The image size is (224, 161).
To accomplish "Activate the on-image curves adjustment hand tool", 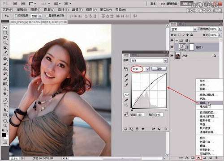I will (126, 68).
